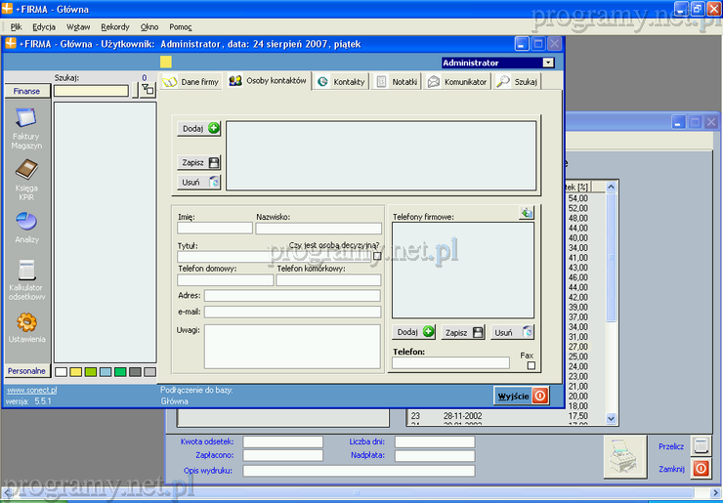Expand the Administrator user dropdown
Viewport: 723px width, 503px height.
[x=548, y=63]
